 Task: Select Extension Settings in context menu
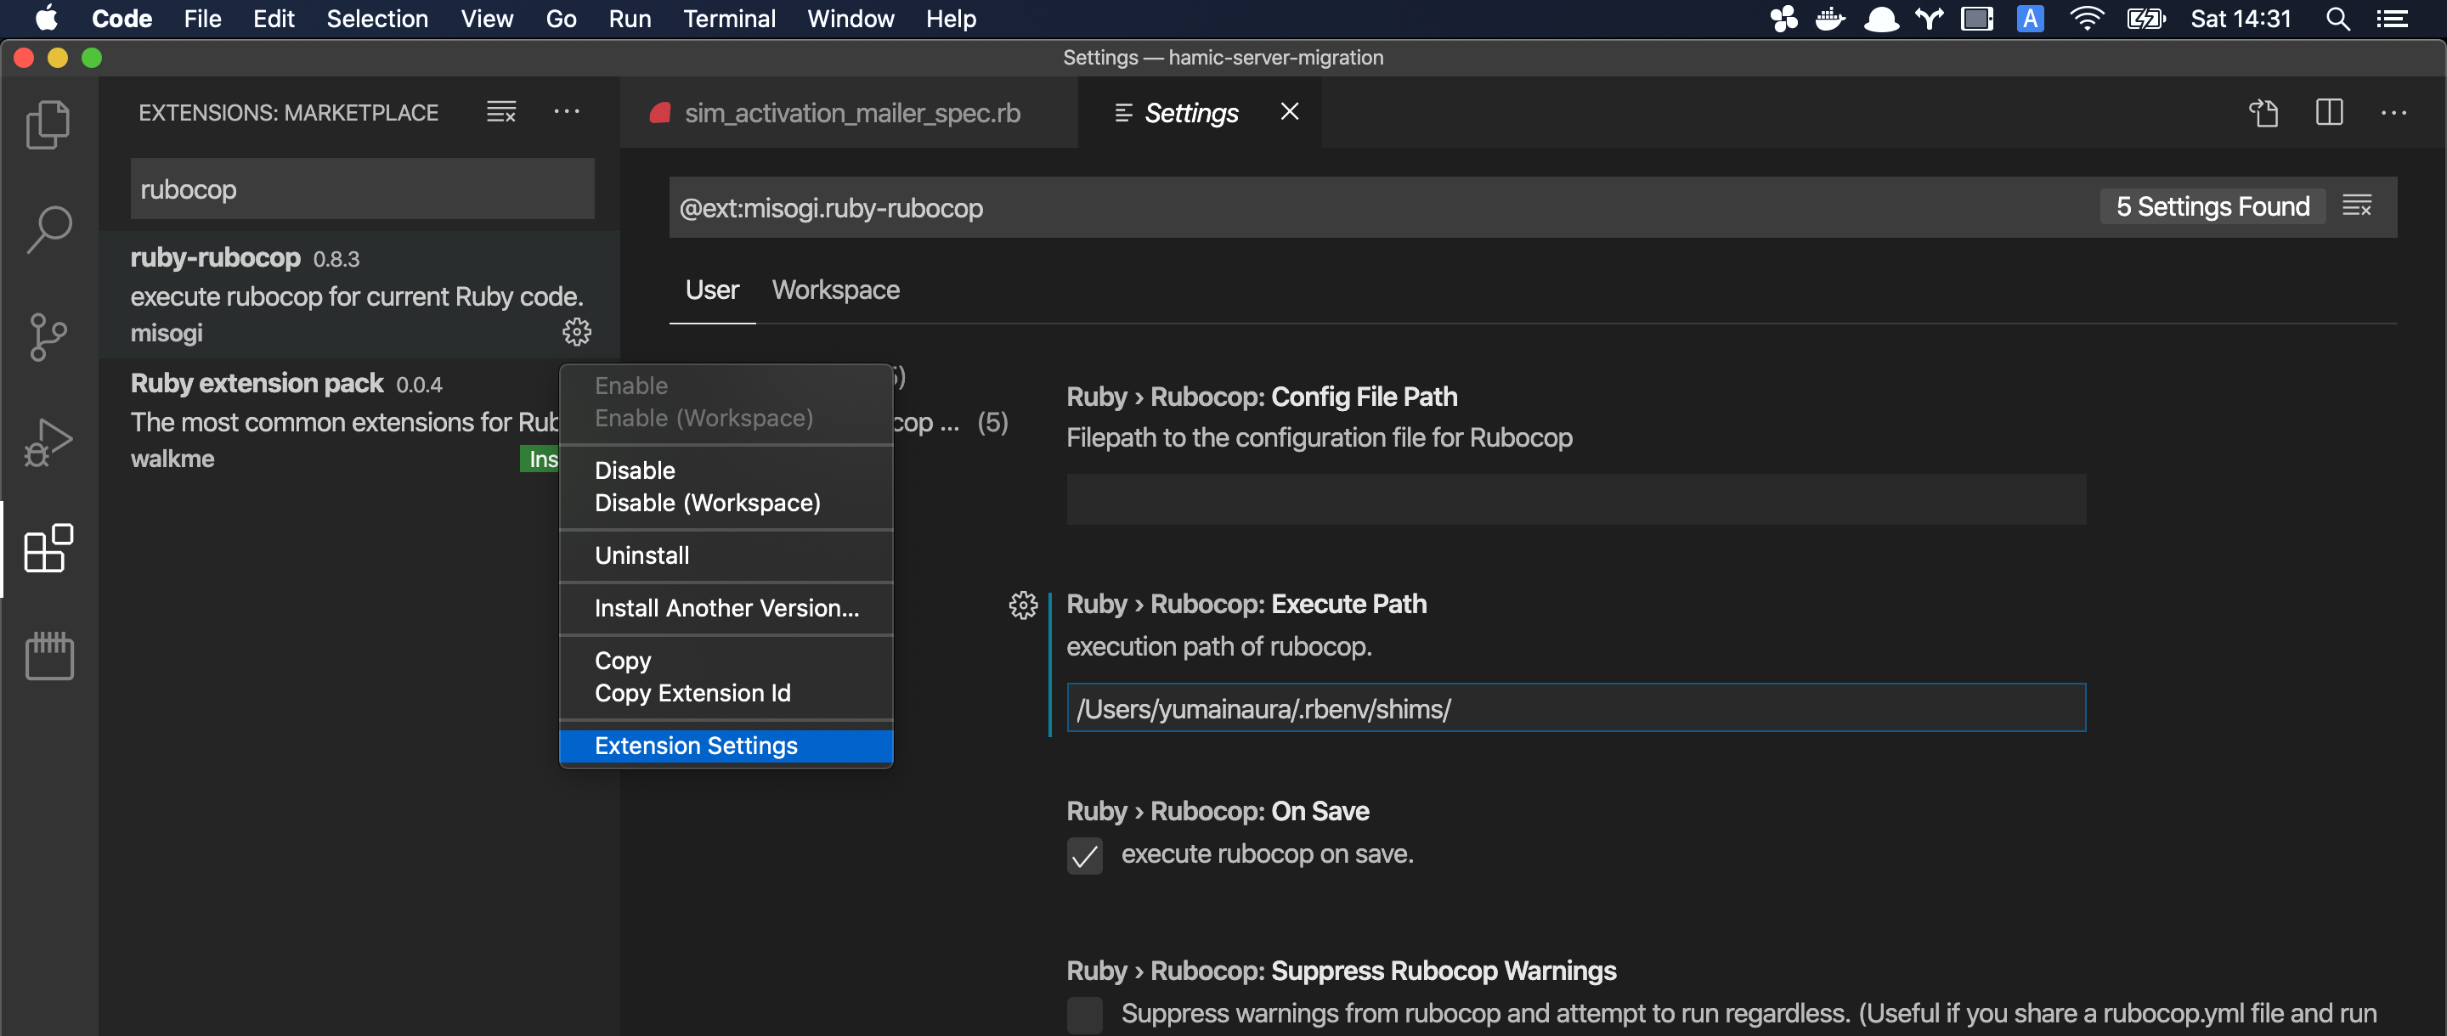click(726, 746)
